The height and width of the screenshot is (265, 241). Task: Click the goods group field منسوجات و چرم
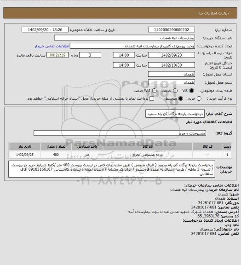tap(120, 133)
